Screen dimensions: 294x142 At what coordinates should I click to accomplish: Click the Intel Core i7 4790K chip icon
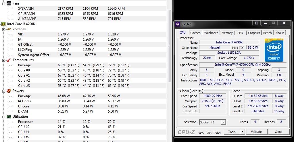coord(3,24)
